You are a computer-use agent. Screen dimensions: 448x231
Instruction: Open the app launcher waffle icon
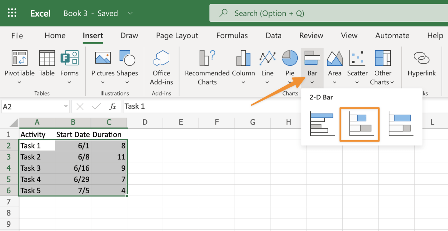(x=12, y=13)
